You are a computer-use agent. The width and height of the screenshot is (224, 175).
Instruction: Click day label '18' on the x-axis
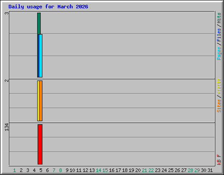125,170
